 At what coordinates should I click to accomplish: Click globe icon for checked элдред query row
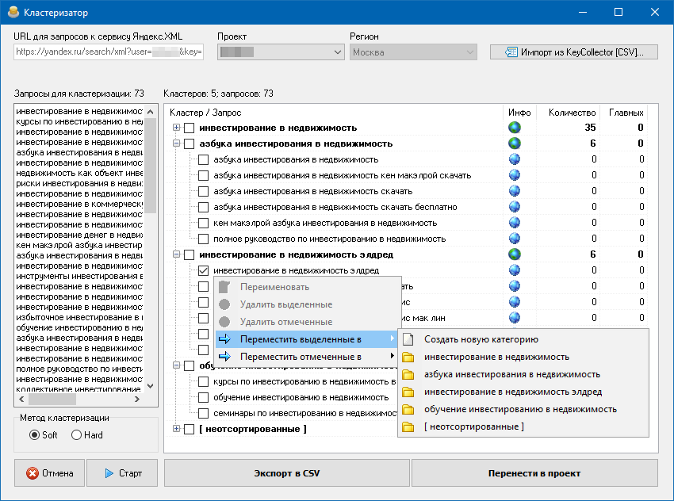pyautogui.click(x=514, y=270)
